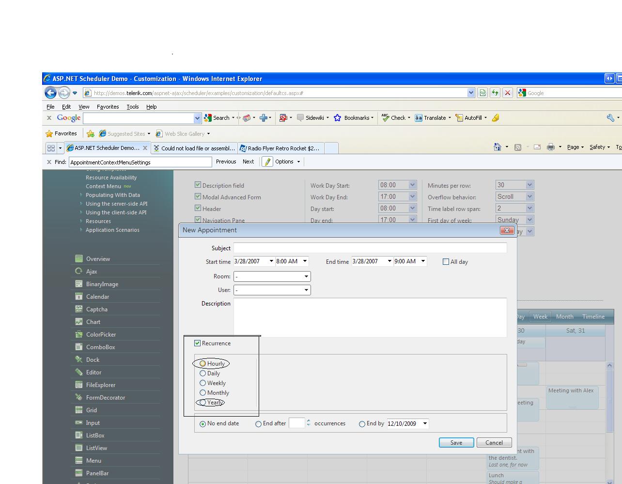Viewport: 622px width, 484px height.
Task: Open the Quick Tabs grid icon
Action: pyautogui.click(x=51, y=148)
